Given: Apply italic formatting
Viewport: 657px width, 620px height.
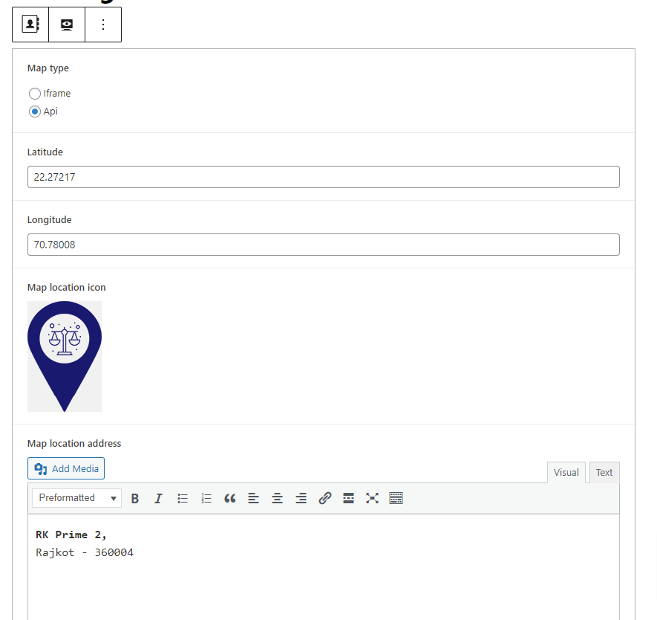Looking at the screenshot, I should 158,498.
